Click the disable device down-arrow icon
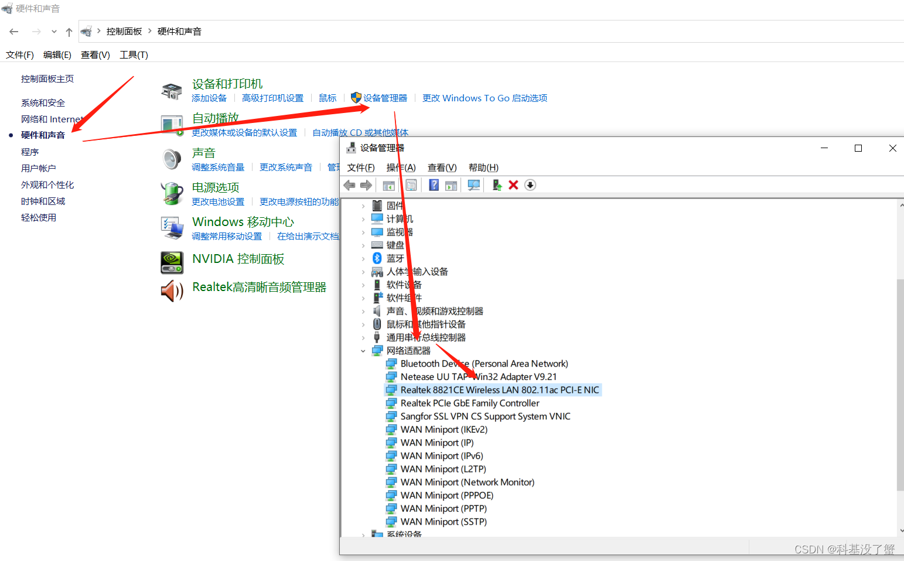The width and height of the screenshot is (904, 561). click(530, 185)
